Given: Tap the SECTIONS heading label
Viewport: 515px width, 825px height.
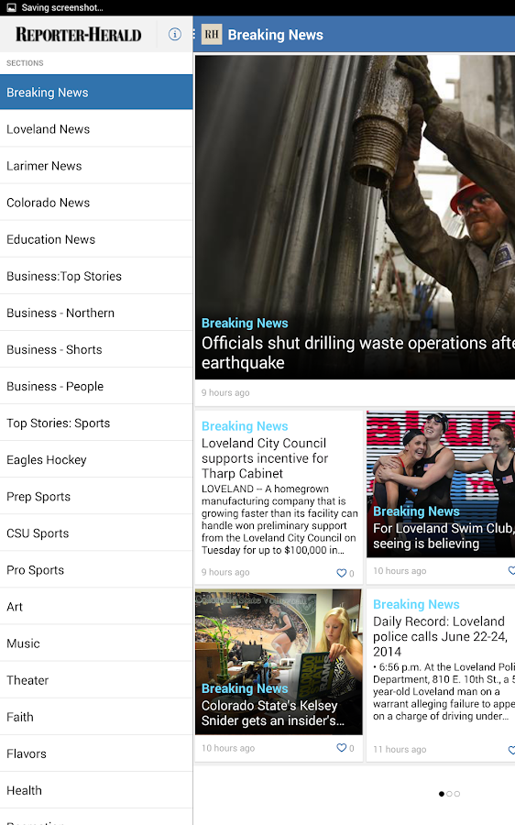Looking at the screenshot, I should (x=25, y=63).
